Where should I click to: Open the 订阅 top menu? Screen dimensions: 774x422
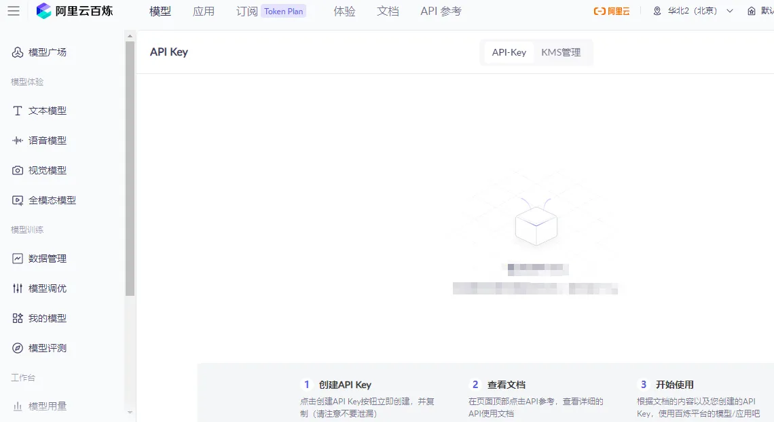(x=247, y=11)
